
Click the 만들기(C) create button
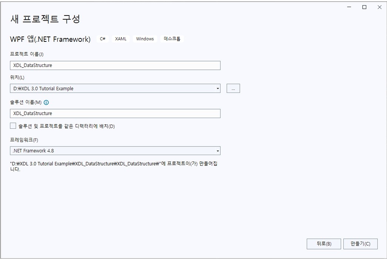pyautogui.click(x=360, y=244)
